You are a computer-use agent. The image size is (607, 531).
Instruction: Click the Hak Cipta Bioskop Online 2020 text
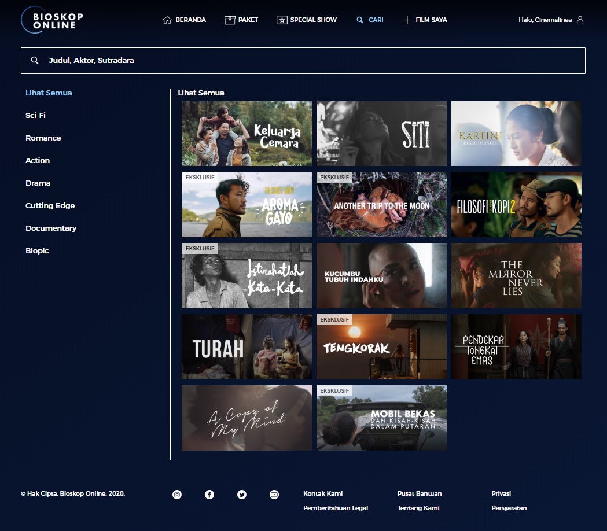[73, 493]
